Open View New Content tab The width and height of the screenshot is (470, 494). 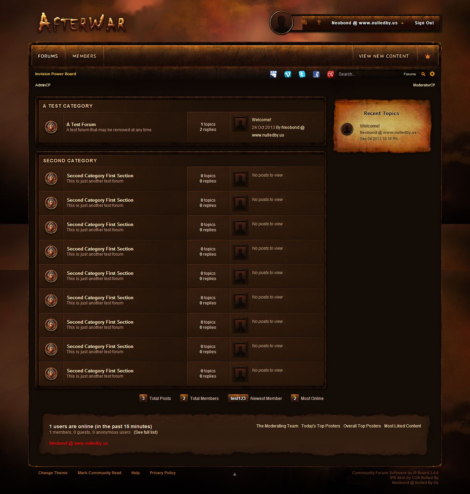384,56
